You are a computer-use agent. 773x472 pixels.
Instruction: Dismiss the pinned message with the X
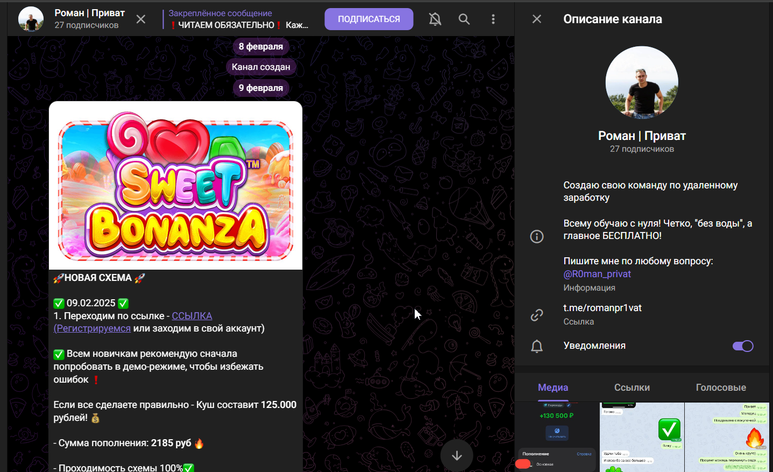coord(141,19)
